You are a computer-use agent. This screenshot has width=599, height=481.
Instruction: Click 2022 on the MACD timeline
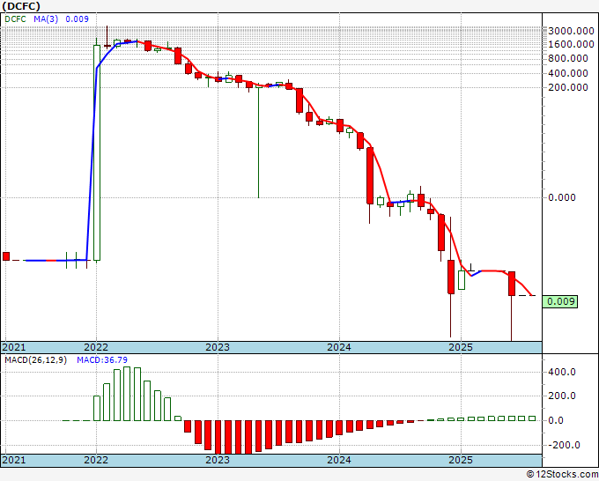[96, 460]
